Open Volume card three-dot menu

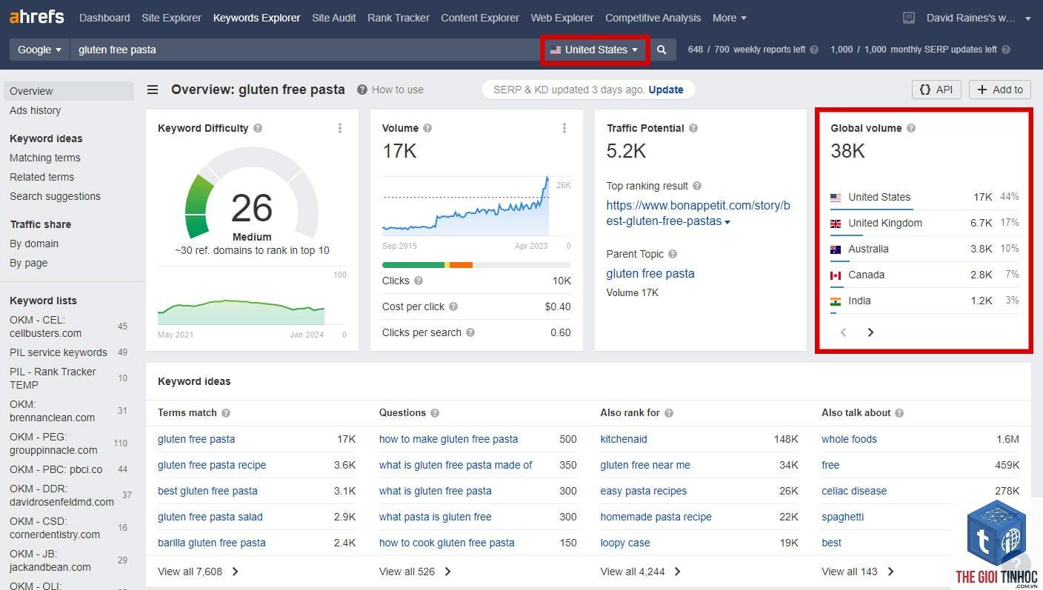tap(564, 128)
